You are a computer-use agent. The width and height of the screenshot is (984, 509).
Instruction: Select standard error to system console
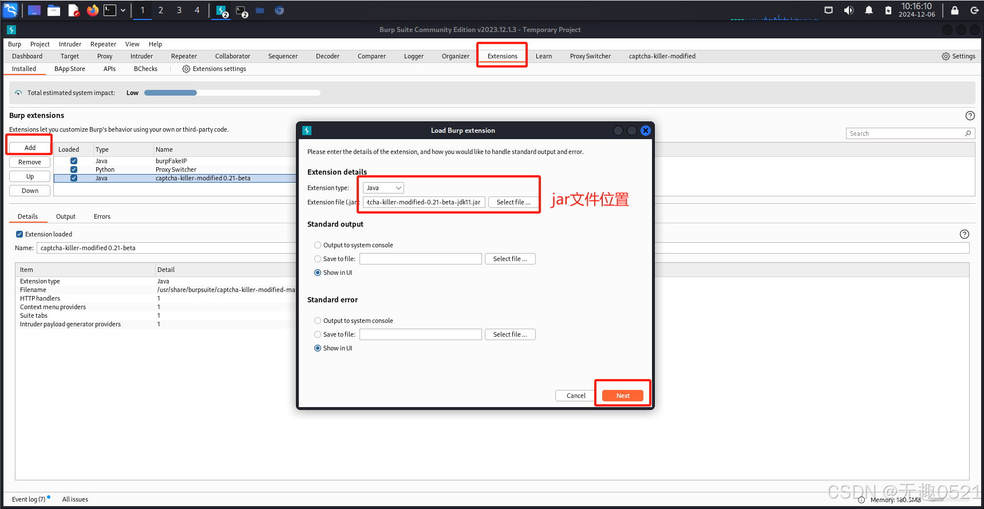[318, 321]
